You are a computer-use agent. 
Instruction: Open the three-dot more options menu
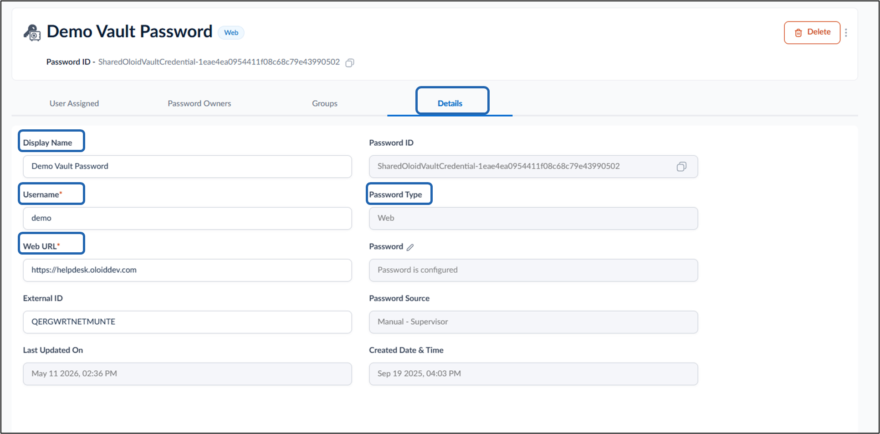click(846, 33)
